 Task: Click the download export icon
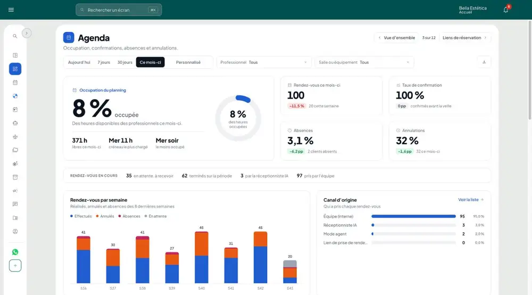[484, 62]
